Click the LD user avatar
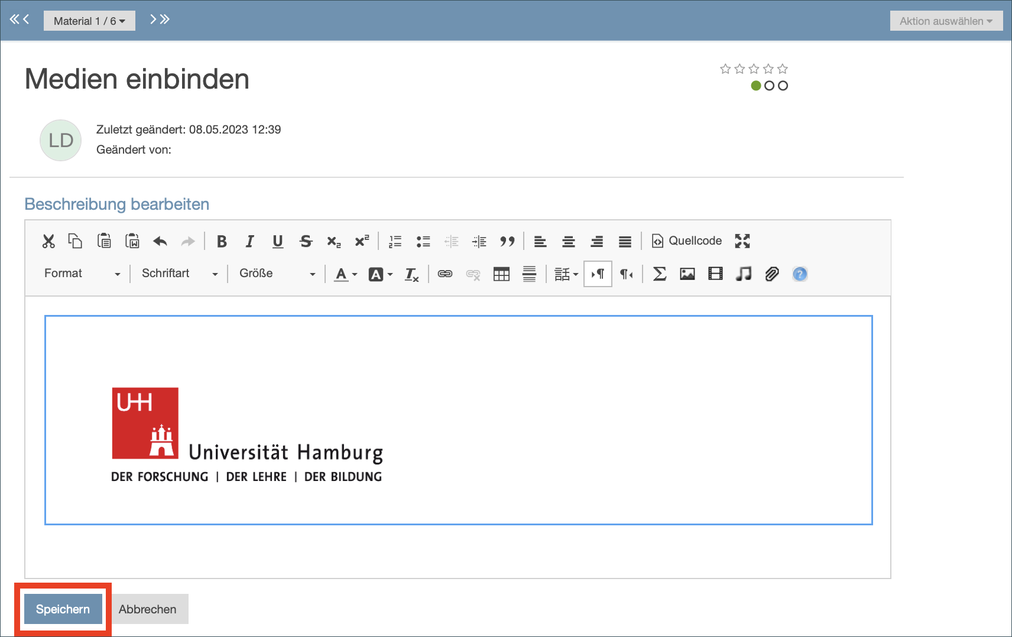Screen dimensions: 1012x637 click(x=60, y=141)
